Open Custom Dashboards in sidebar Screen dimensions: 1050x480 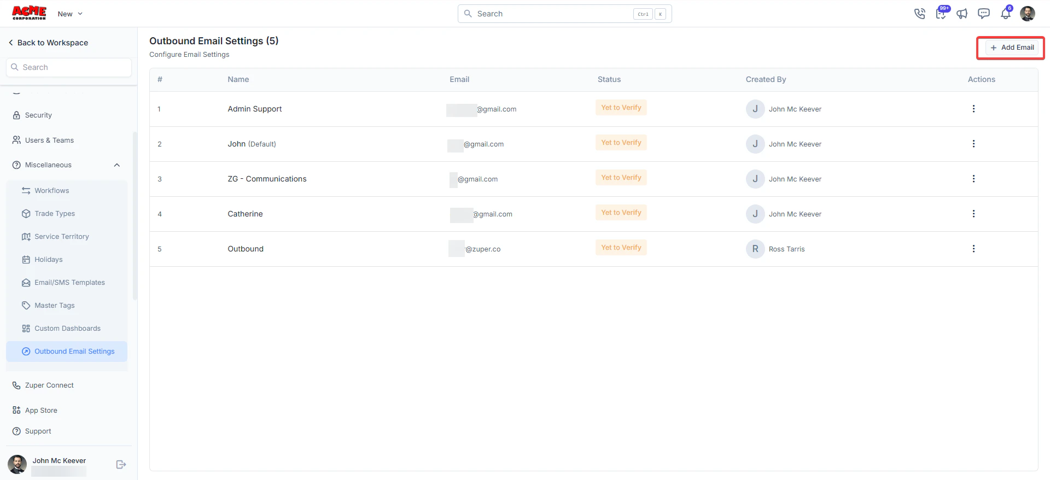(x=68, y=329)
